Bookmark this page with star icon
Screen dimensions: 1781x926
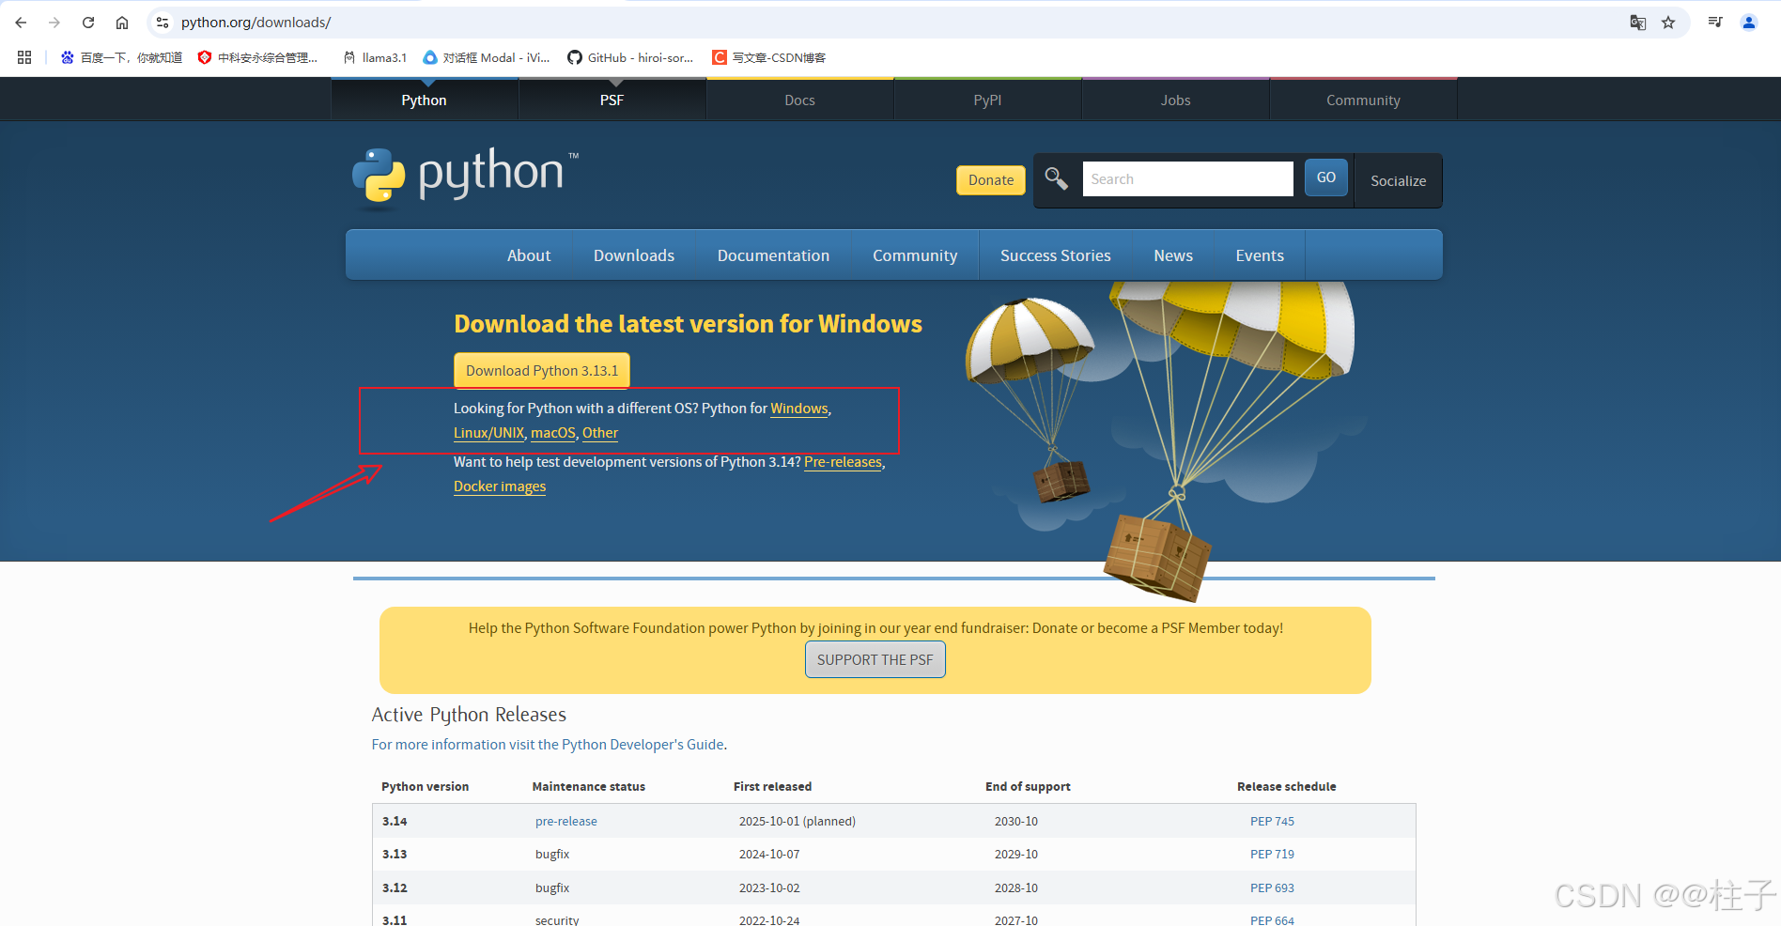click(x=1668, y=23)
